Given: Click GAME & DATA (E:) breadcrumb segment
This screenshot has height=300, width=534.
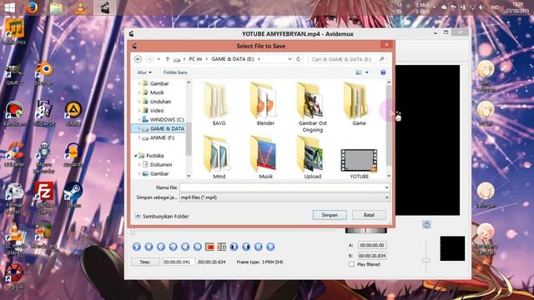Looking at the screenshot, I should 233,59.
